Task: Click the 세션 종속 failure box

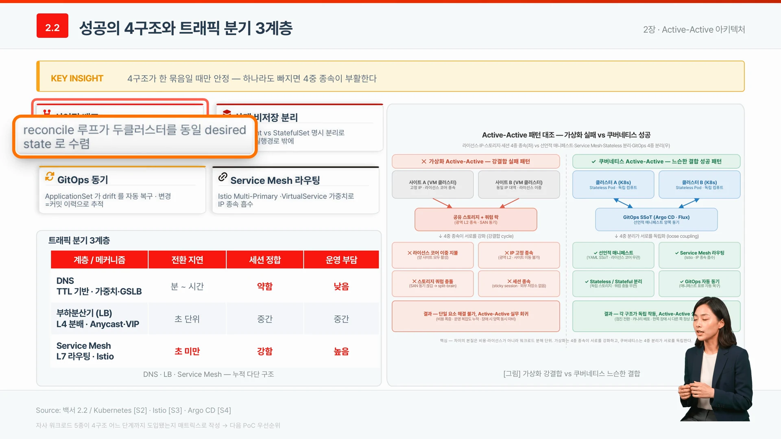Action: [x=519, y=283]
